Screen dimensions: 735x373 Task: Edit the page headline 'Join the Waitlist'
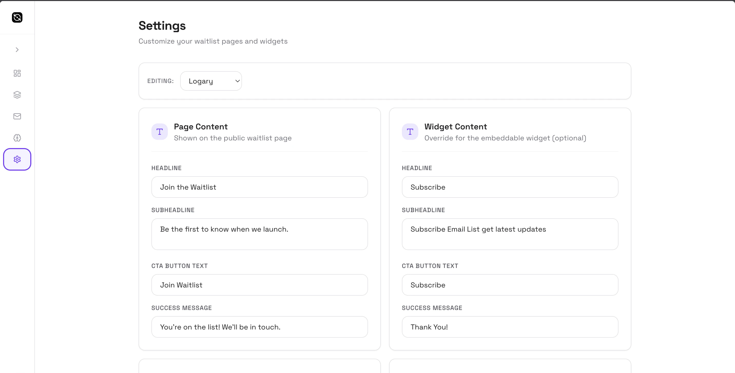pos(259,187)
